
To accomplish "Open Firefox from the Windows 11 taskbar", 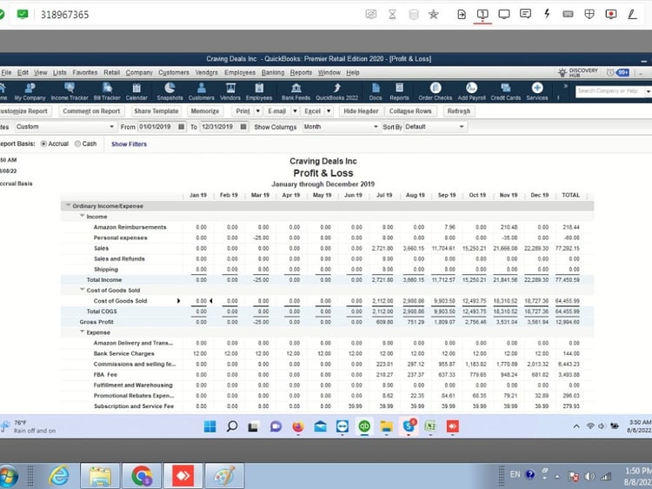I will [297, 426].
